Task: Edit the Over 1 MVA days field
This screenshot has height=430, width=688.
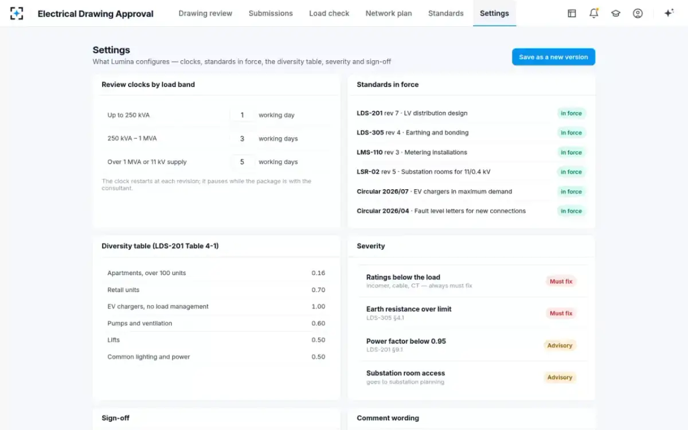Action: pos(242,162)
